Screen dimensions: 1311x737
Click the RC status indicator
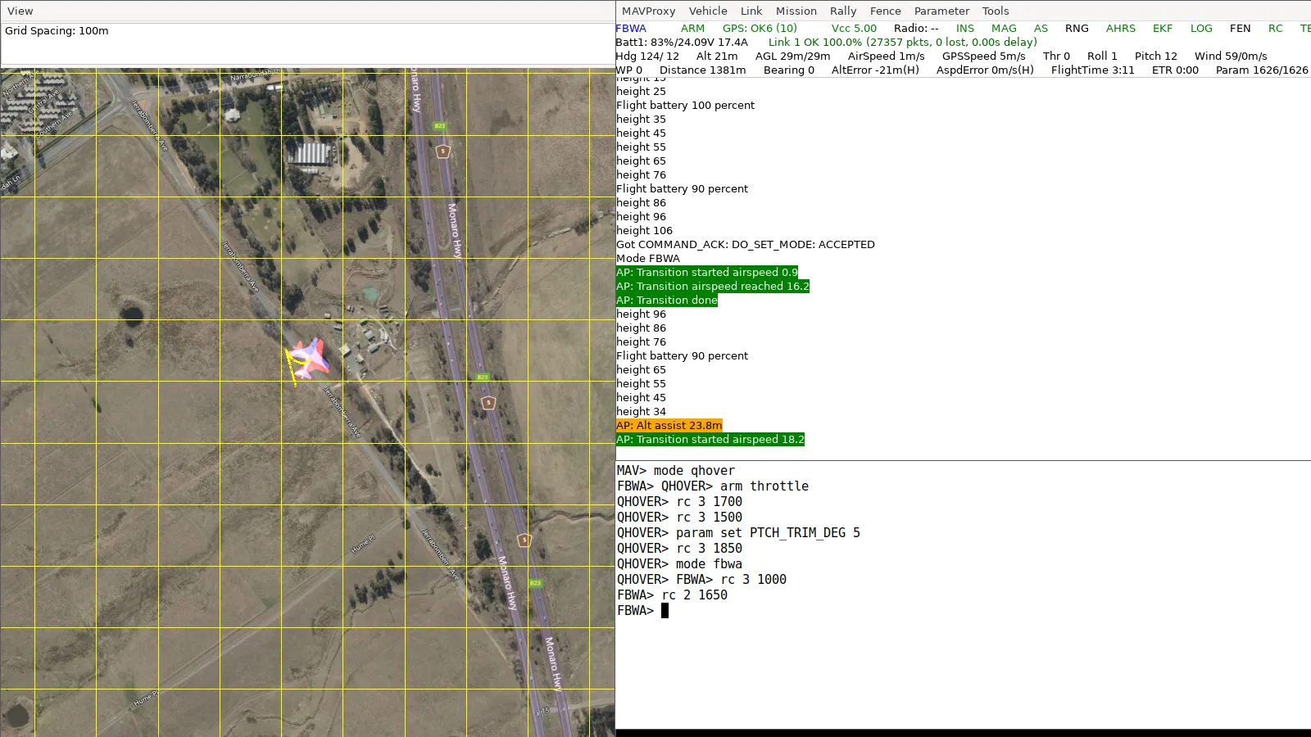click(x=1275, y=28)
